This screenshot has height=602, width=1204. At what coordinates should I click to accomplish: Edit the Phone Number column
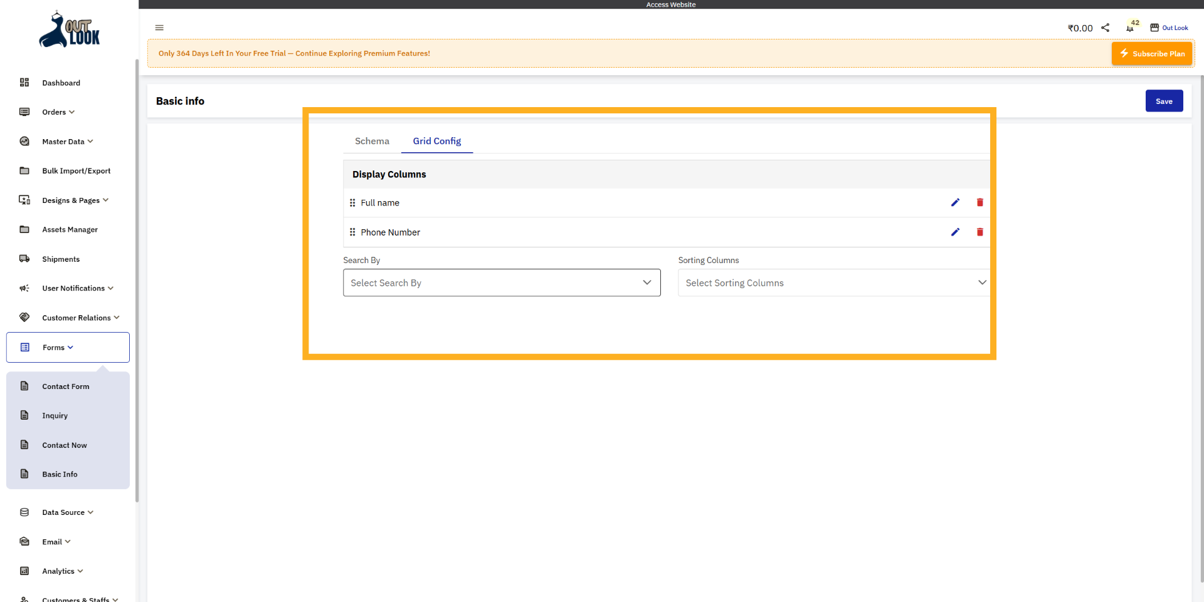955,232
